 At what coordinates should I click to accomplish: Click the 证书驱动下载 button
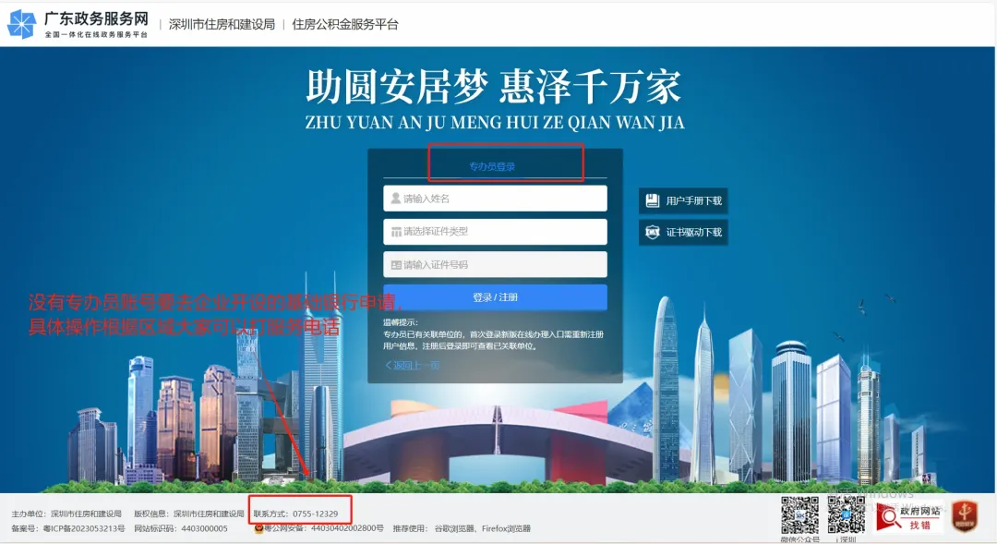pos(683,232)
